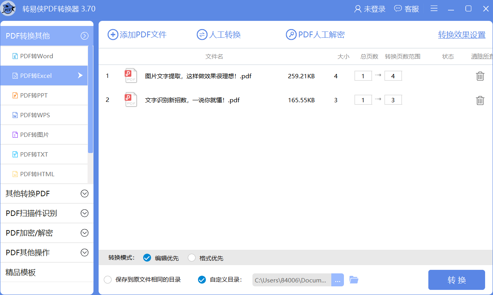Image resolution: width=493 pixels, height=295 pixels.
Task: Select PDF转图片 in sidebar
Action: pos(44,135)
